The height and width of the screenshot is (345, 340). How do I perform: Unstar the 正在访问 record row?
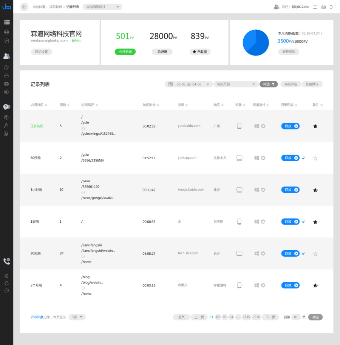pyautogui.click(x=315, y=126)
